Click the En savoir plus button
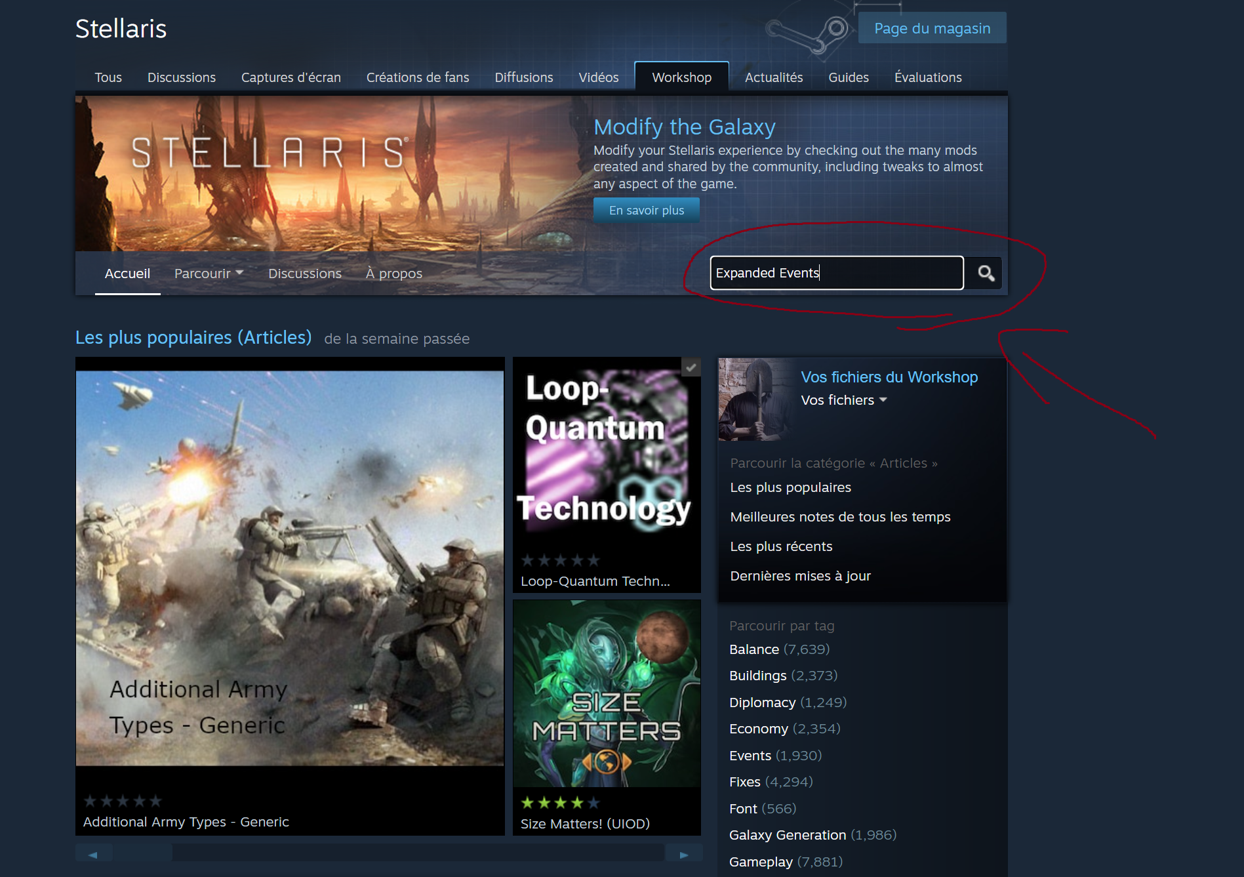Image resolution: width=1244 pixels, height=877 pixels. tap(647, 210)
